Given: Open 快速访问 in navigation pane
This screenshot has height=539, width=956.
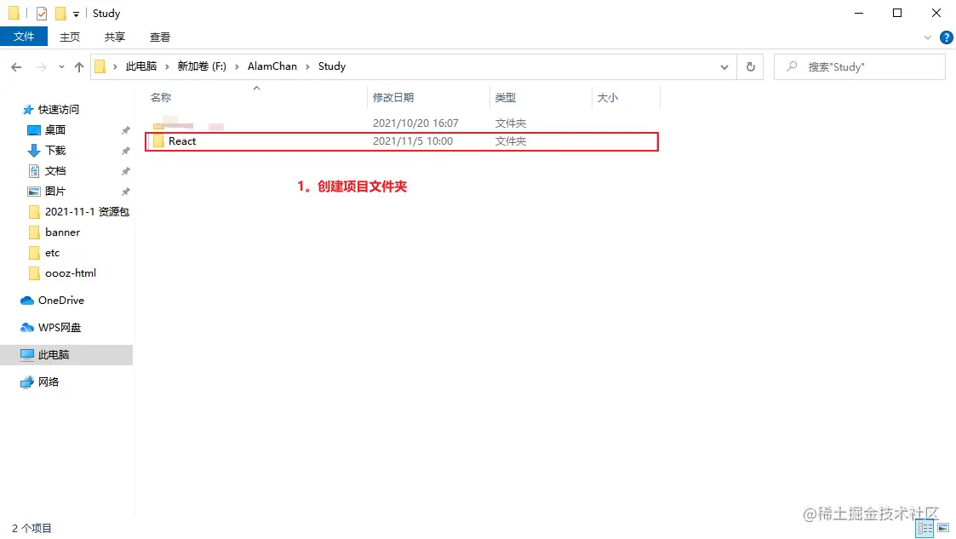Looking at the screenshot, I should click(59, 110).
